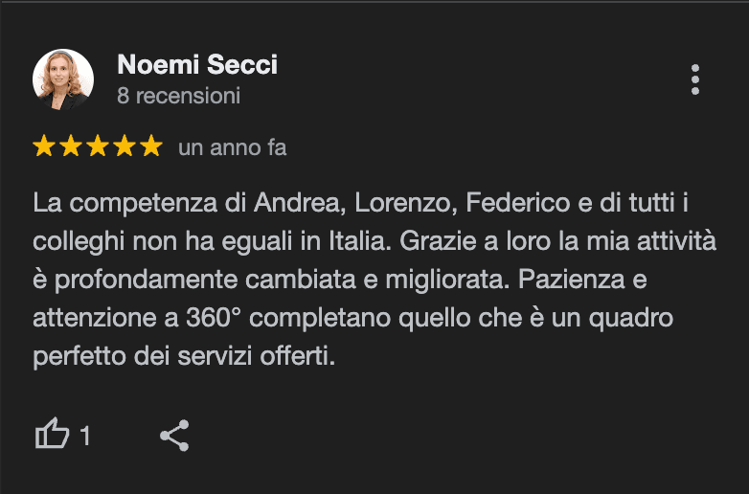Click the thumbs-up like icon
Viewport: 749px width, 494px height.
click(x=52, y=436)
